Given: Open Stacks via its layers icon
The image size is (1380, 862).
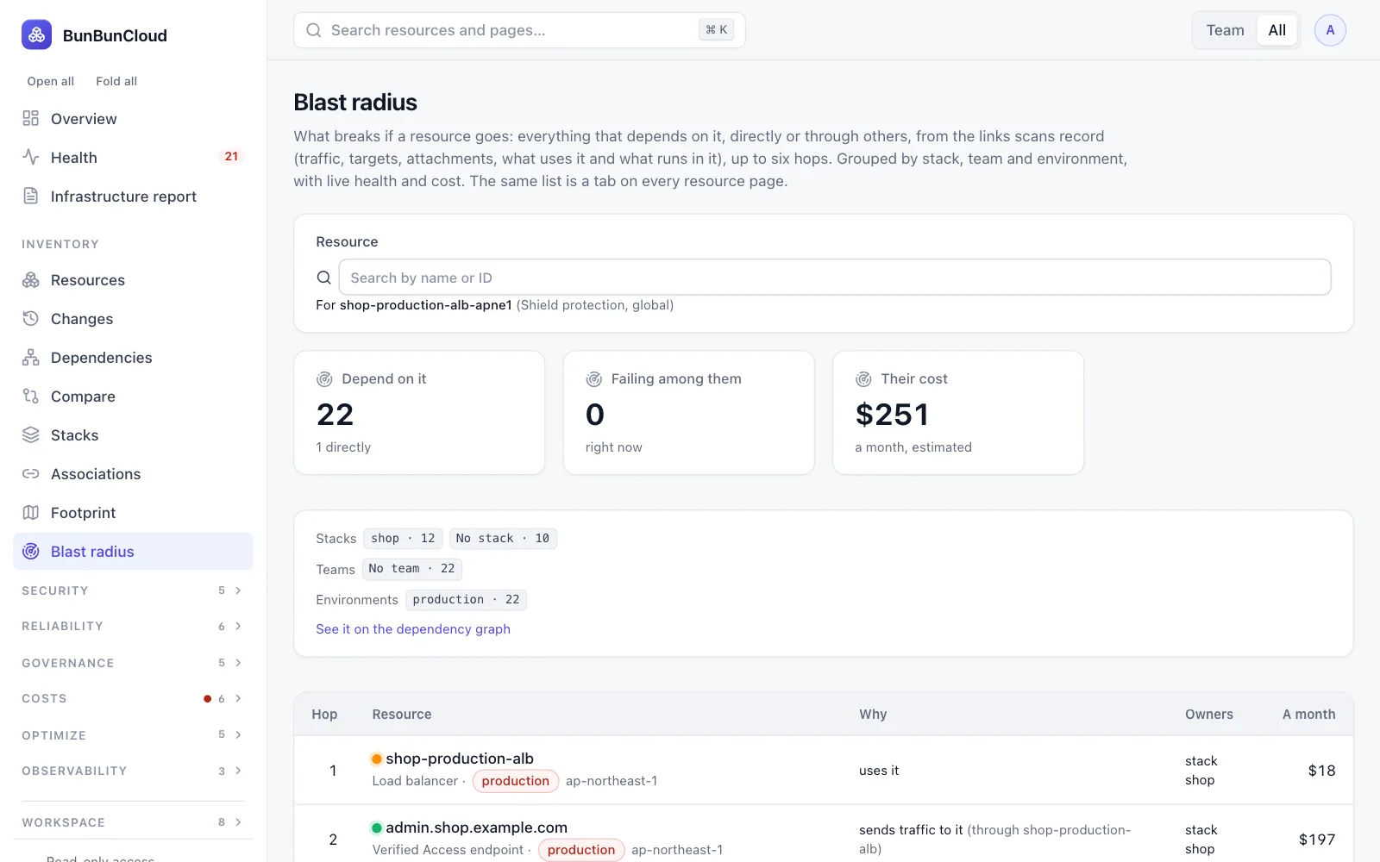Looking at the screenshot, I should (x=31, y=434).
